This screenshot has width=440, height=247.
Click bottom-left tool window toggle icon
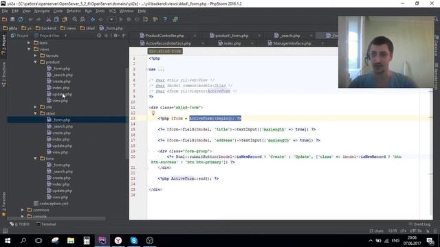click(5, 231)
